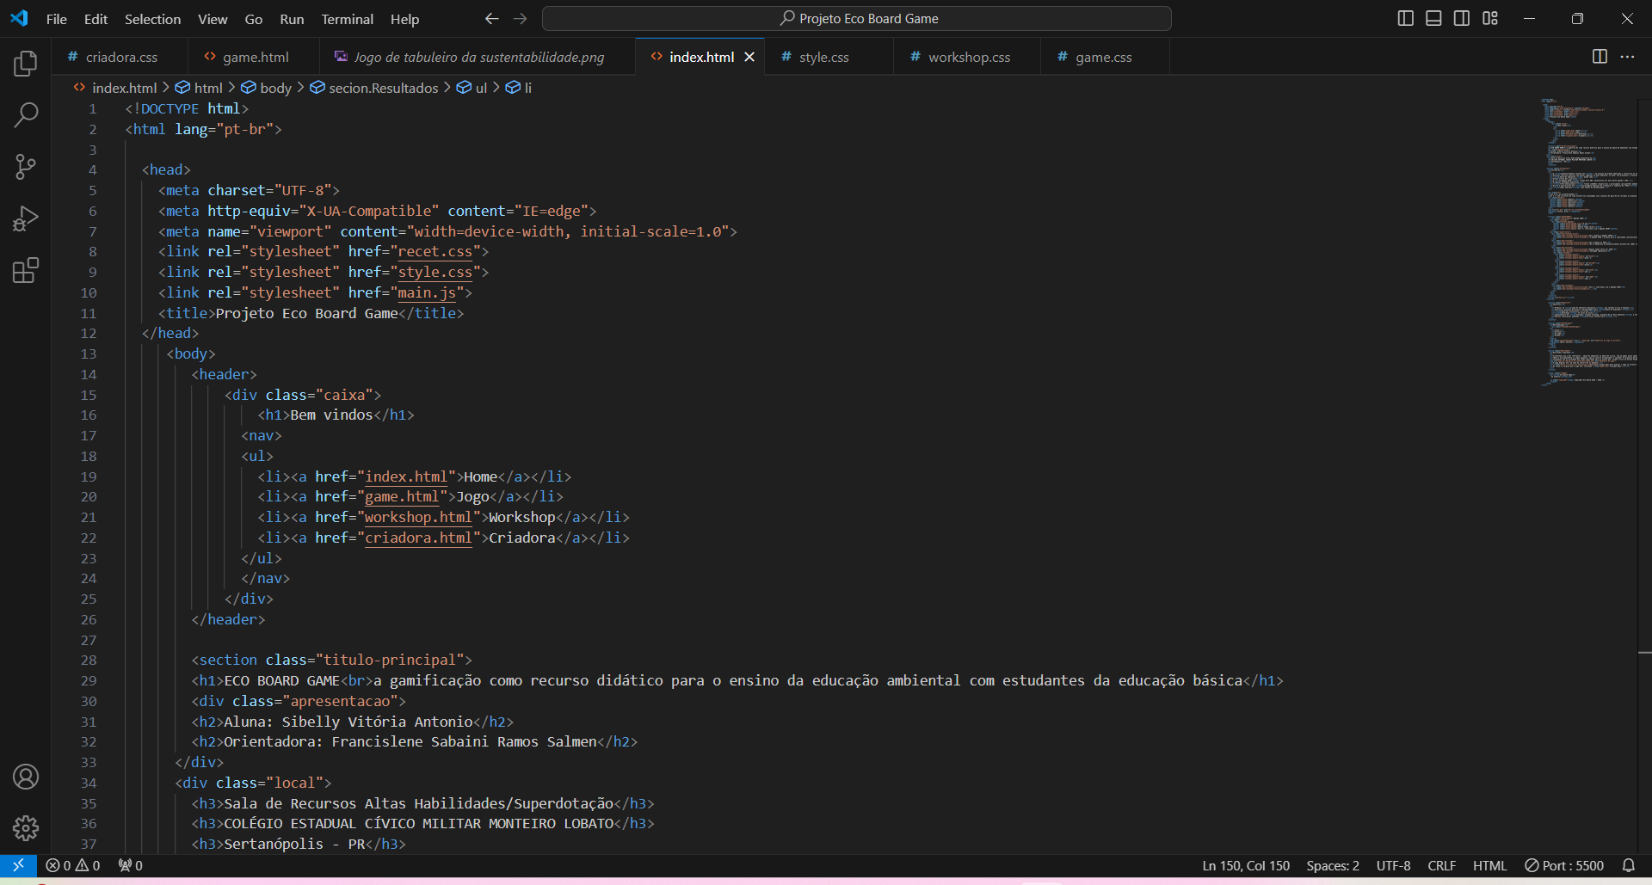
Task: Click the title text Projeto Eco Board Game in code
Action: click(x=306, y=313)
